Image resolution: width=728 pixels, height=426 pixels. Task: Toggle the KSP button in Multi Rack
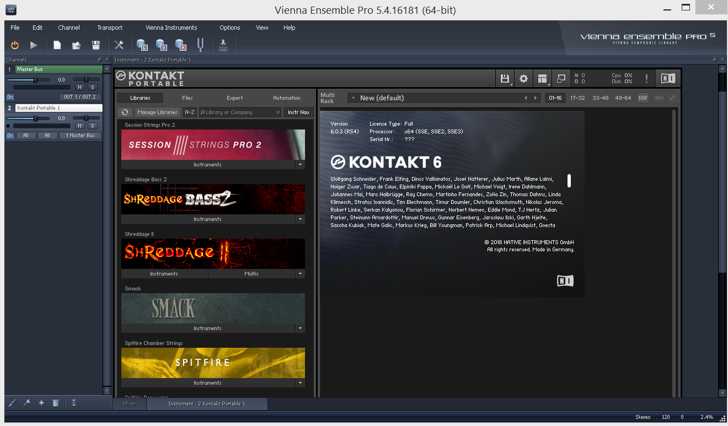click(x=643, y=98)
